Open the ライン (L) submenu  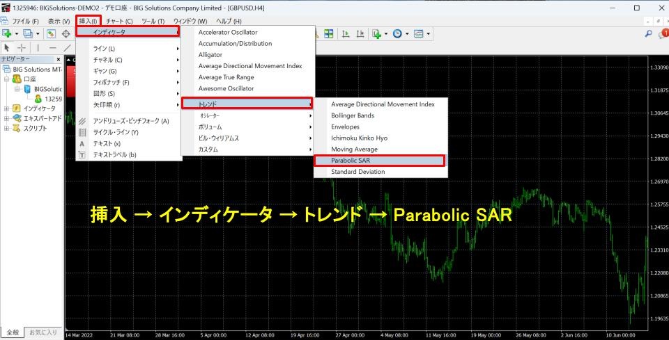[129, 49]
